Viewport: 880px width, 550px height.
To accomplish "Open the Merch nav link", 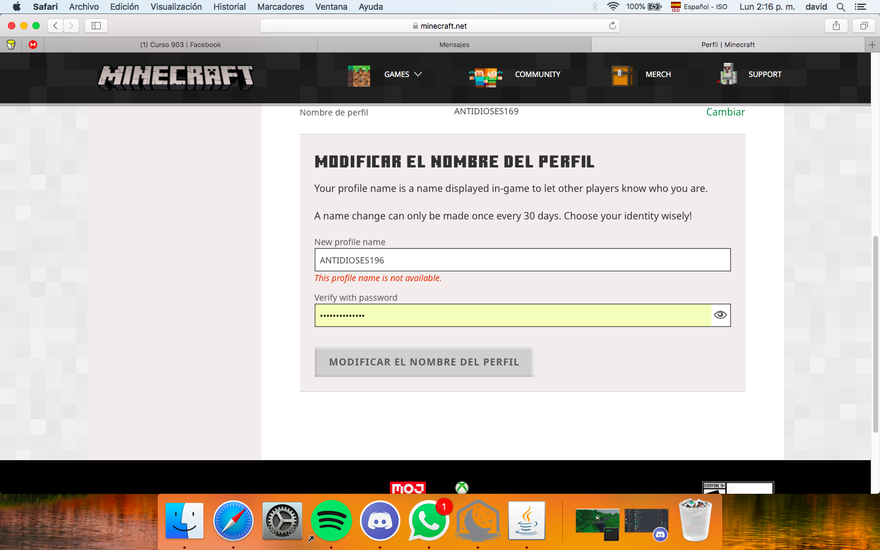I will pos(658,74).
